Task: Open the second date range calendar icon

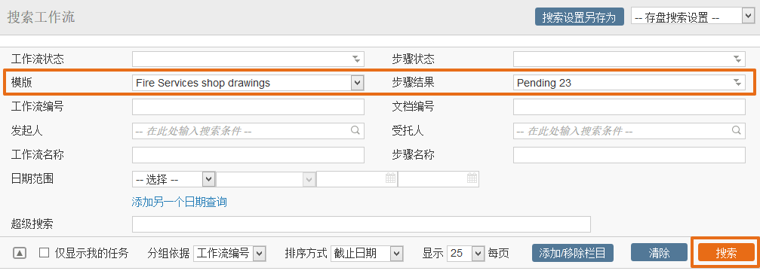Action: click(x=472, y=178)
